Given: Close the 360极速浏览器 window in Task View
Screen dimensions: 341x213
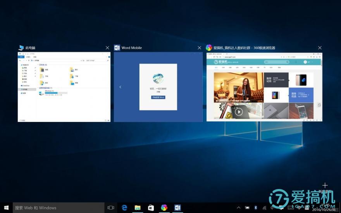Looking at the screenshot, I should (x=320, y=48).
